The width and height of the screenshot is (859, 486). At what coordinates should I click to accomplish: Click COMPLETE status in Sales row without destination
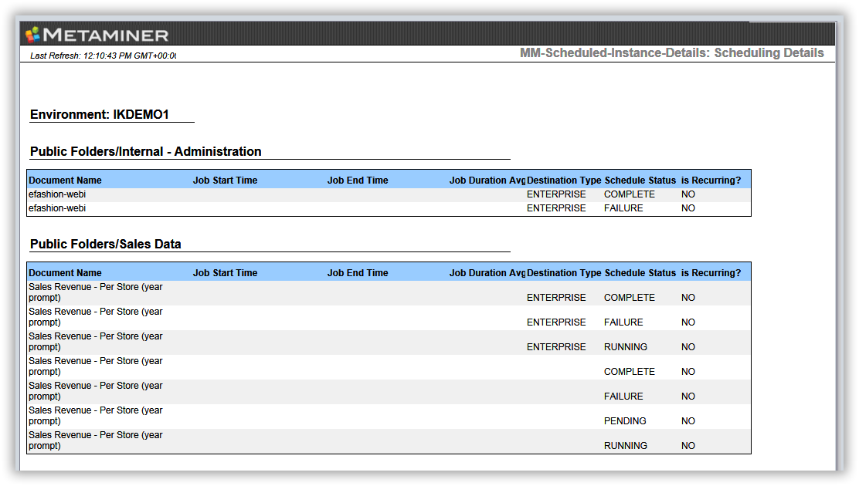pos(630,372)
